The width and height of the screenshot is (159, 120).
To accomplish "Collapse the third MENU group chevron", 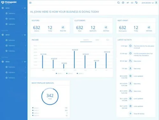I will 25,62.
